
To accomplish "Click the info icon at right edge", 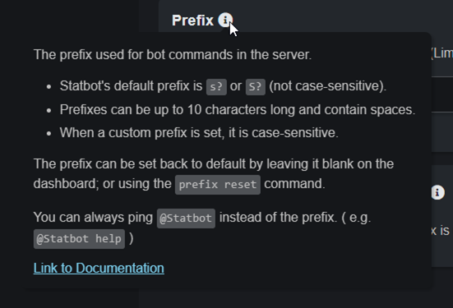I will [x=437, y=192].
